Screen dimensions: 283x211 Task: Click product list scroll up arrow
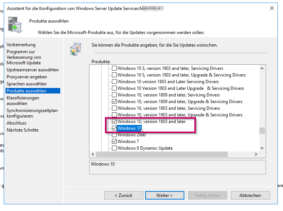tap(262, 68)
